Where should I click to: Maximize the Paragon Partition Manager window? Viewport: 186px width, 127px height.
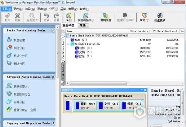pos(171,2)
